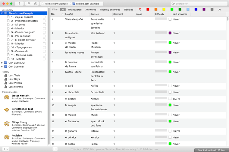The image size is (229, 152).
Task: Expand the Con Gusto B1 folder
Action: (x=2, y=67)
